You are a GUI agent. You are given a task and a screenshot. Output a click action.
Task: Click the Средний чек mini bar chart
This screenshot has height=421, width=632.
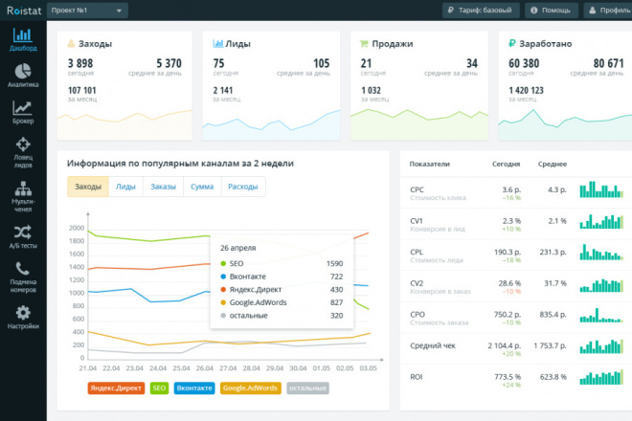[601, 346]
